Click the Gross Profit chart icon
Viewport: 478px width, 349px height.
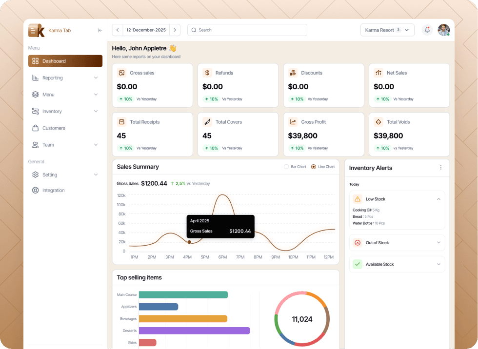(293, 122)
